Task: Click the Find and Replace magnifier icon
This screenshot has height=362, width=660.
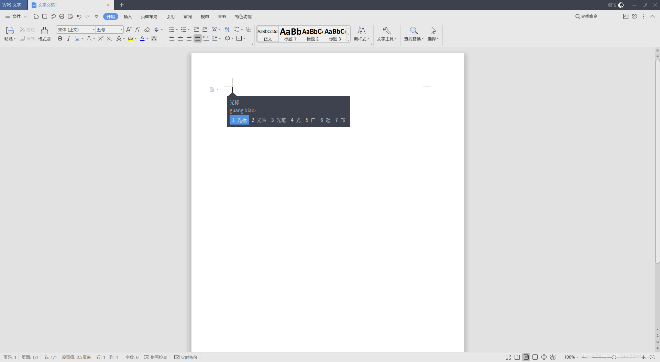Action: point(414,31)
